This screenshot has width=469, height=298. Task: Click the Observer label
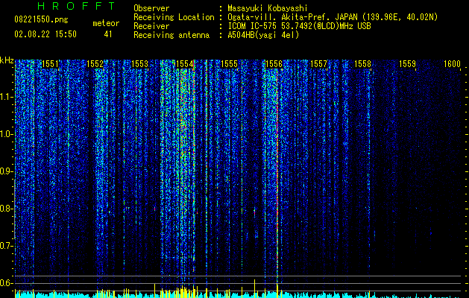(x=151, y=8)
